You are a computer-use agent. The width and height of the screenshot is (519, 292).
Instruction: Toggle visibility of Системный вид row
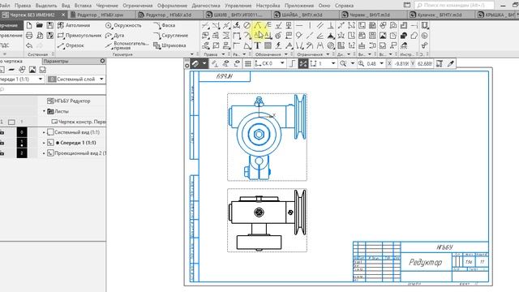point(2,132)
